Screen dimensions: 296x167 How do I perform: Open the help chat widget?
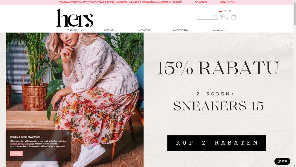point(282,161)
